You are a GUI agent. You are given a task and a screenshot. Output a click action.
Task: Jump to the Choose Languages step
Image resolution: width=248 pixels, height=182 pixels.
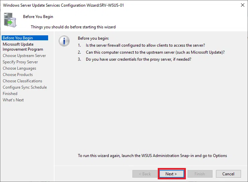(19, 68)
